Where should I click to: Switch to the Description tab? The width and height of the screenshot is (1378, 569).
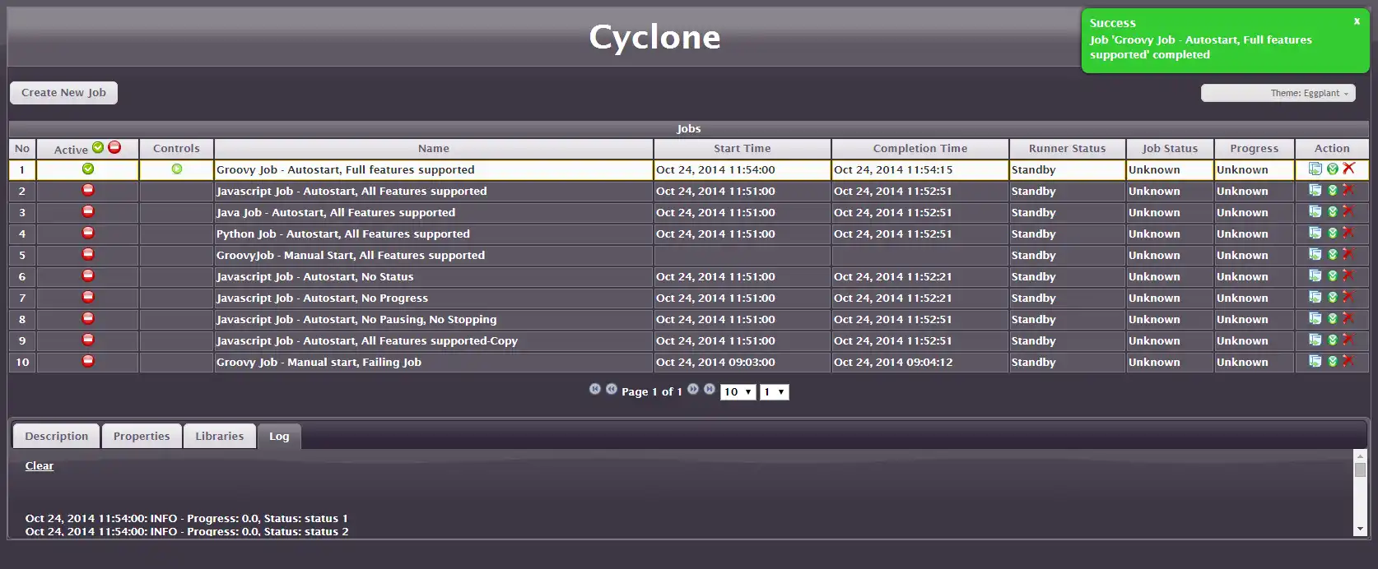click(x=56, y=436)
